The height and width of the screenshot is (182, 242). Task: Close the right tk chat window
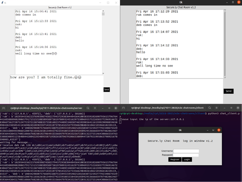click(x=238, y=2)
